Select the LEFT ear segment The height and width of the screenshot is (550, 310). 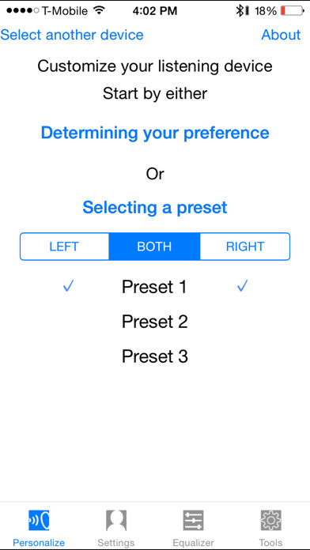64,247
